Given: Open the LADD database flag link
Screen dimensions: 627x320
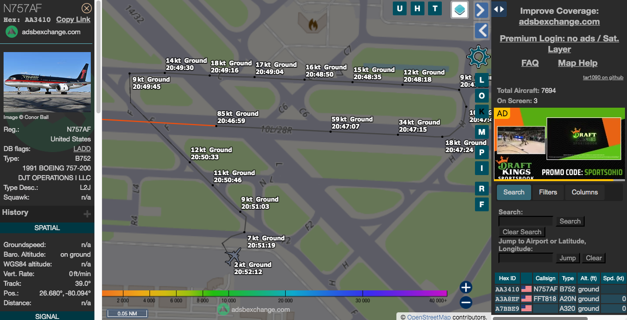Looking at the screenshot, I should click(82, 149).
